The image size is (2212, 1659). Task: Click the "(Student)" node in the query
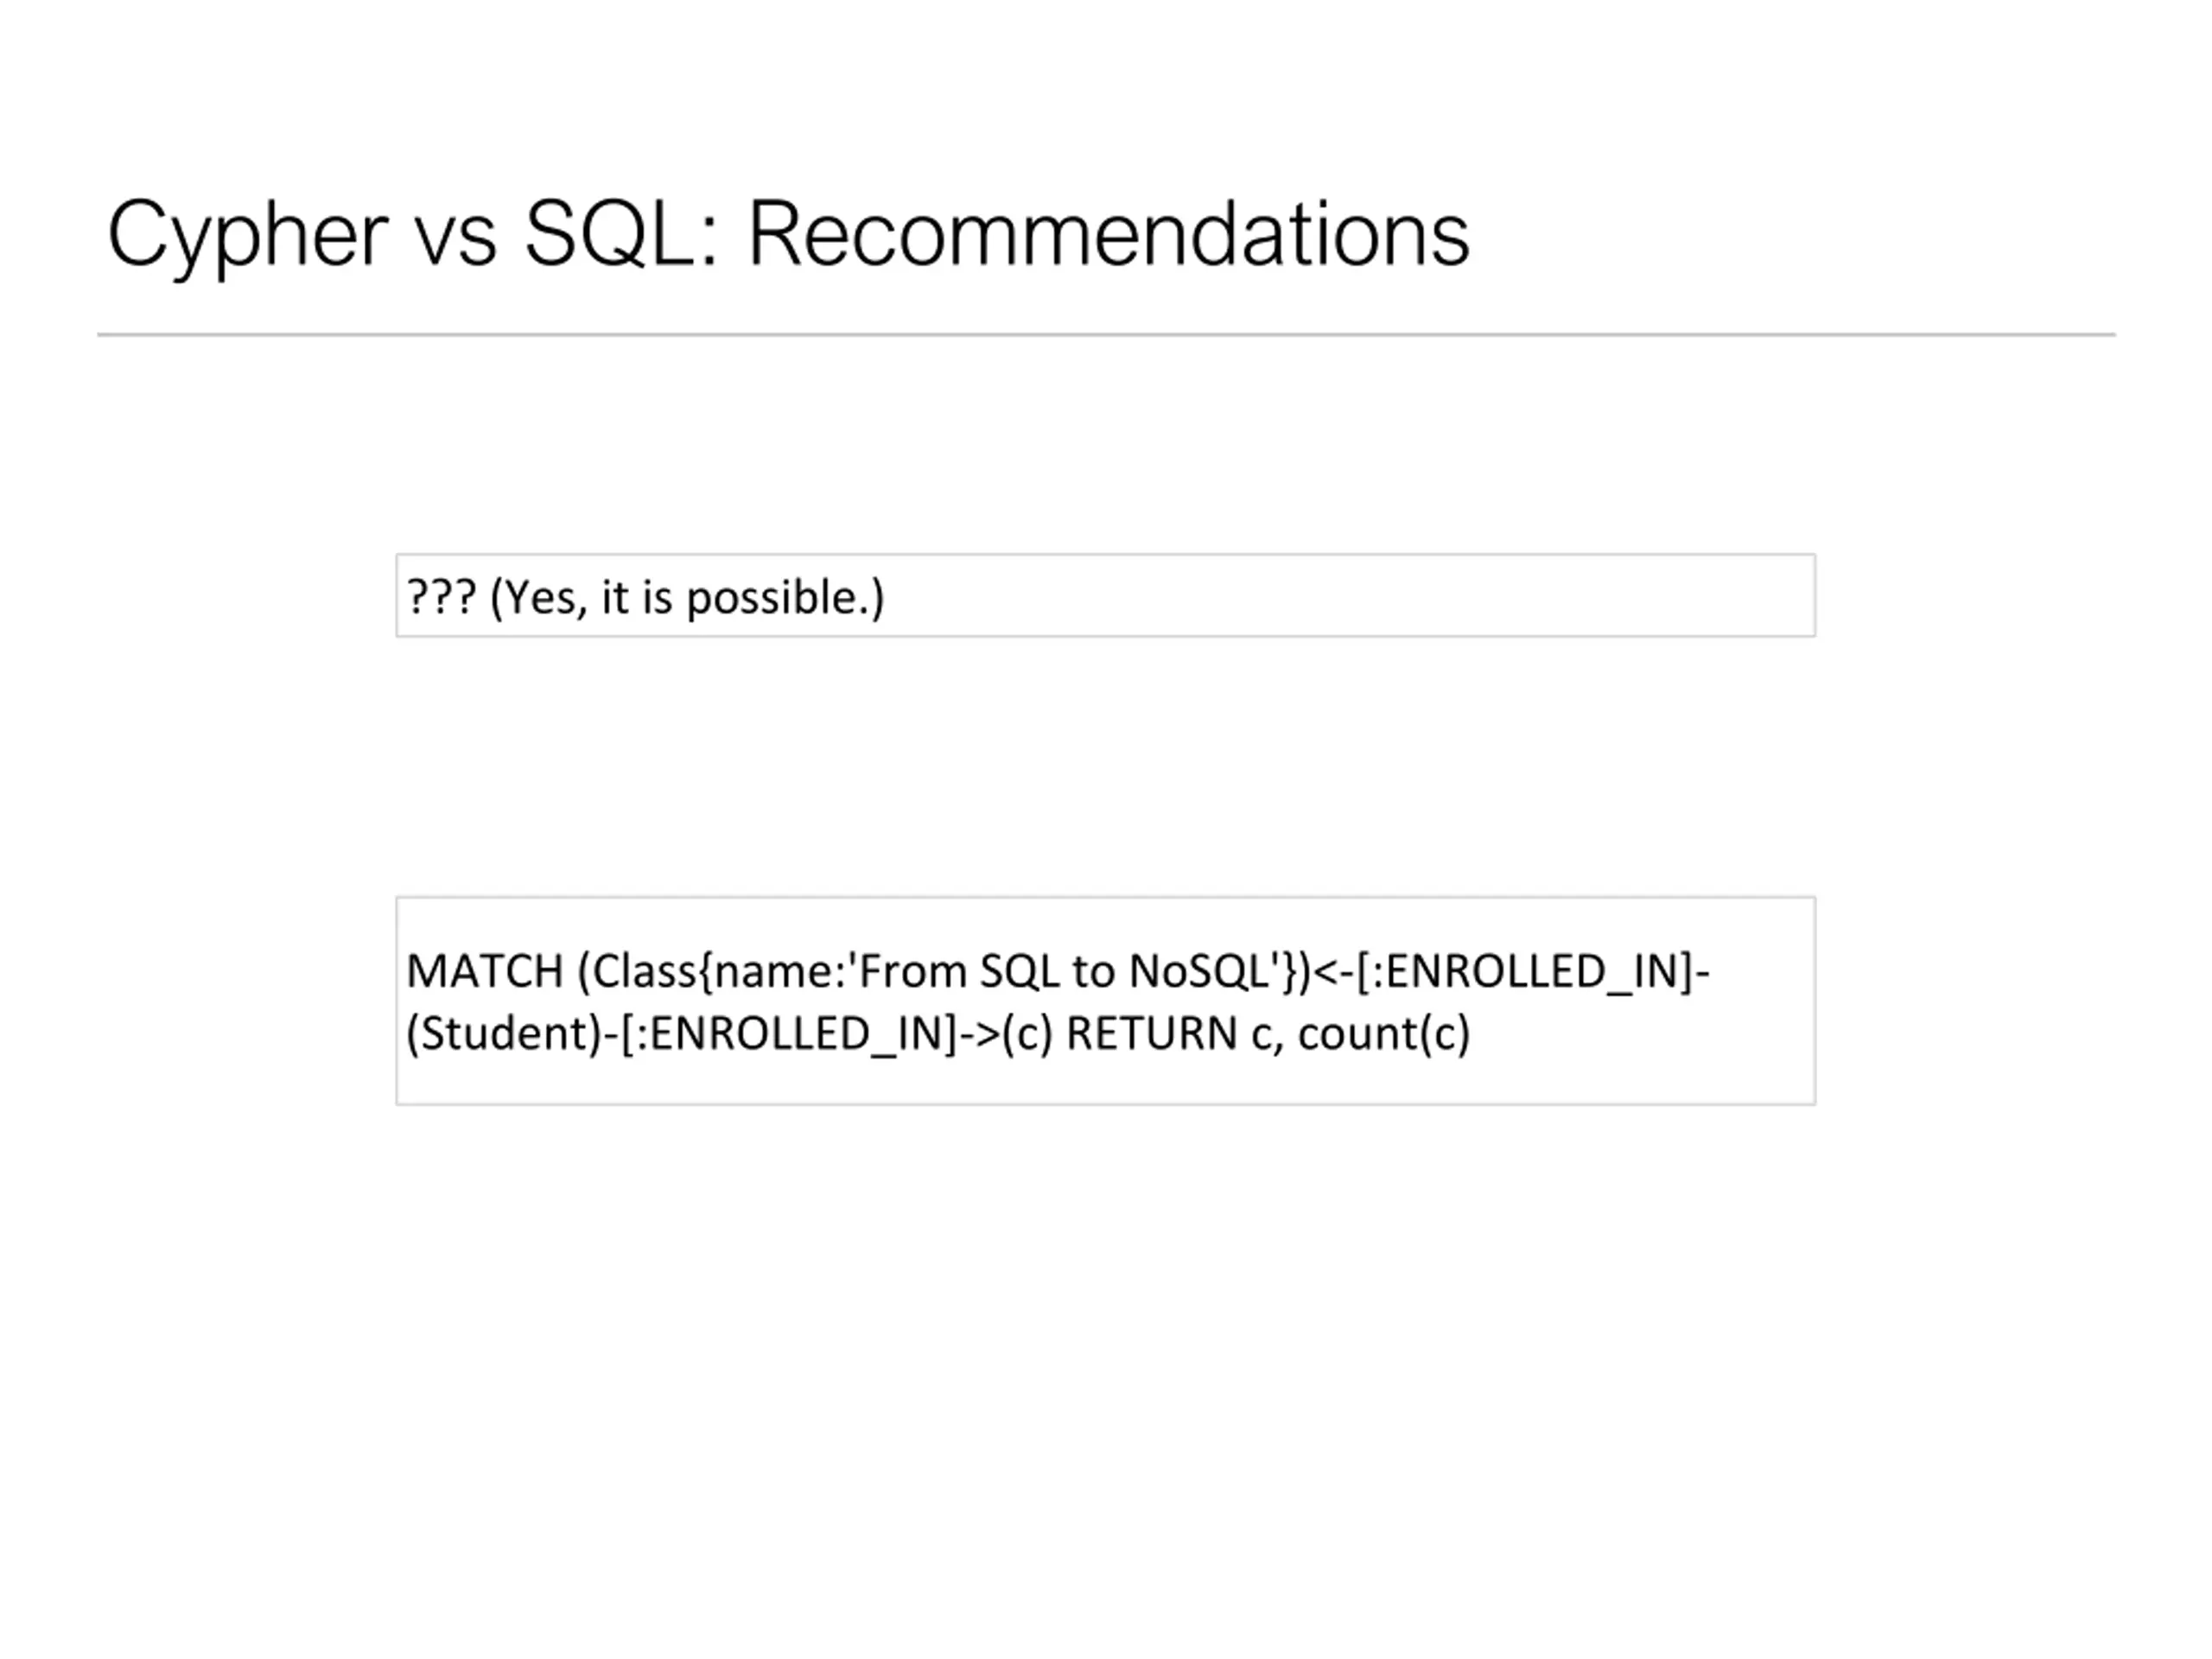click(x=504, y=1034)
